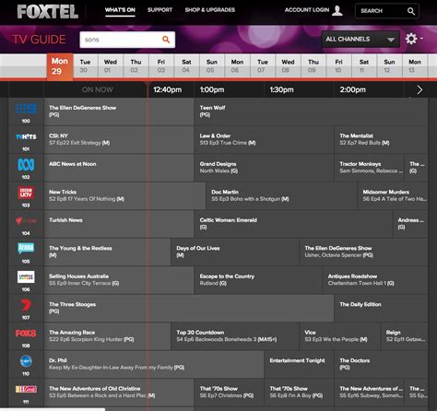The width and height of the screenshot is (437, 411).
Task: Click the magnifier in the top search box
Action: pyautogui.click(x=411, y=11)
